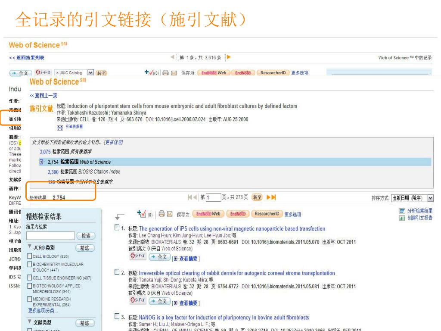
Task: Open 全文 for result 1
Action: (x=159, y=257)
